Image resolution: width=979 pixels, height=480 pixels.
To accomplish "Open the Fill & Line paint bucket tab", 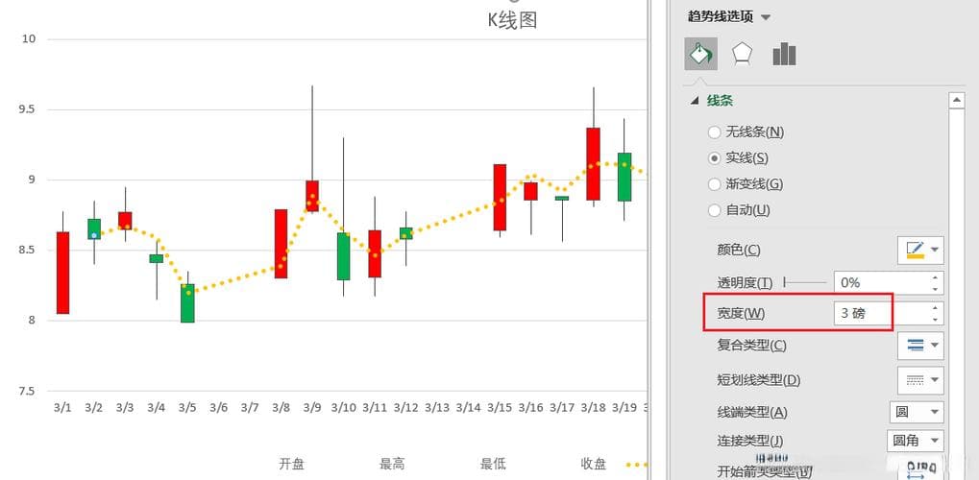I will point(700,54).
